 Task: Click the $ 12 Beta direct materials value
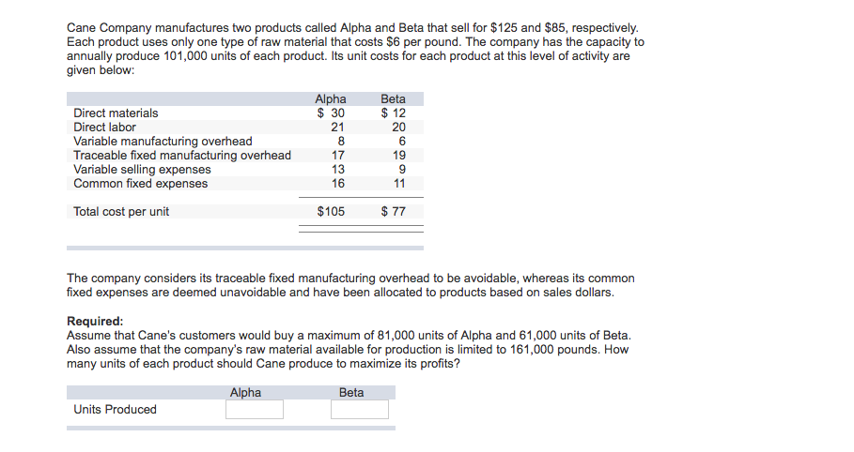coord(394,113)
